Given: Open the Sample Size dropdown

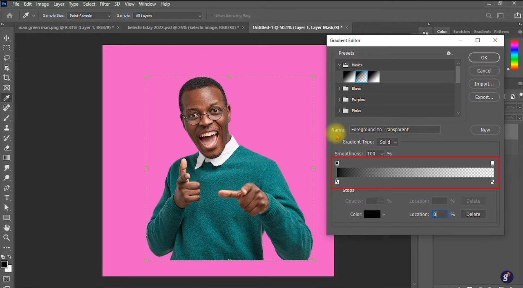Looking at the screenshot, I should (x=89, y=16).
